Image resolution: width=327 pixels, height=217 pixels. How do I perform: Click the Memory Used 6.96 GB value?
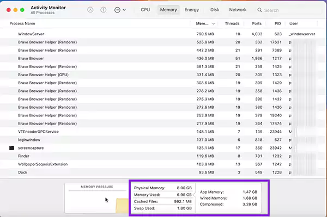pos(184,195)
